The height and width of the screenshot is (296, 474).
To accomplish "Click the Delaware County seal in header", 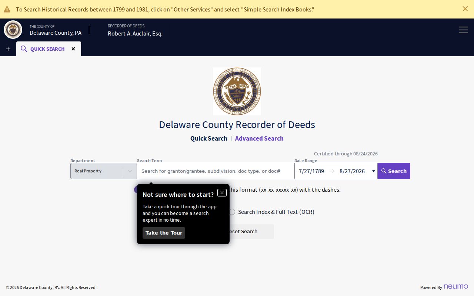I will click(x=13, y=30).
